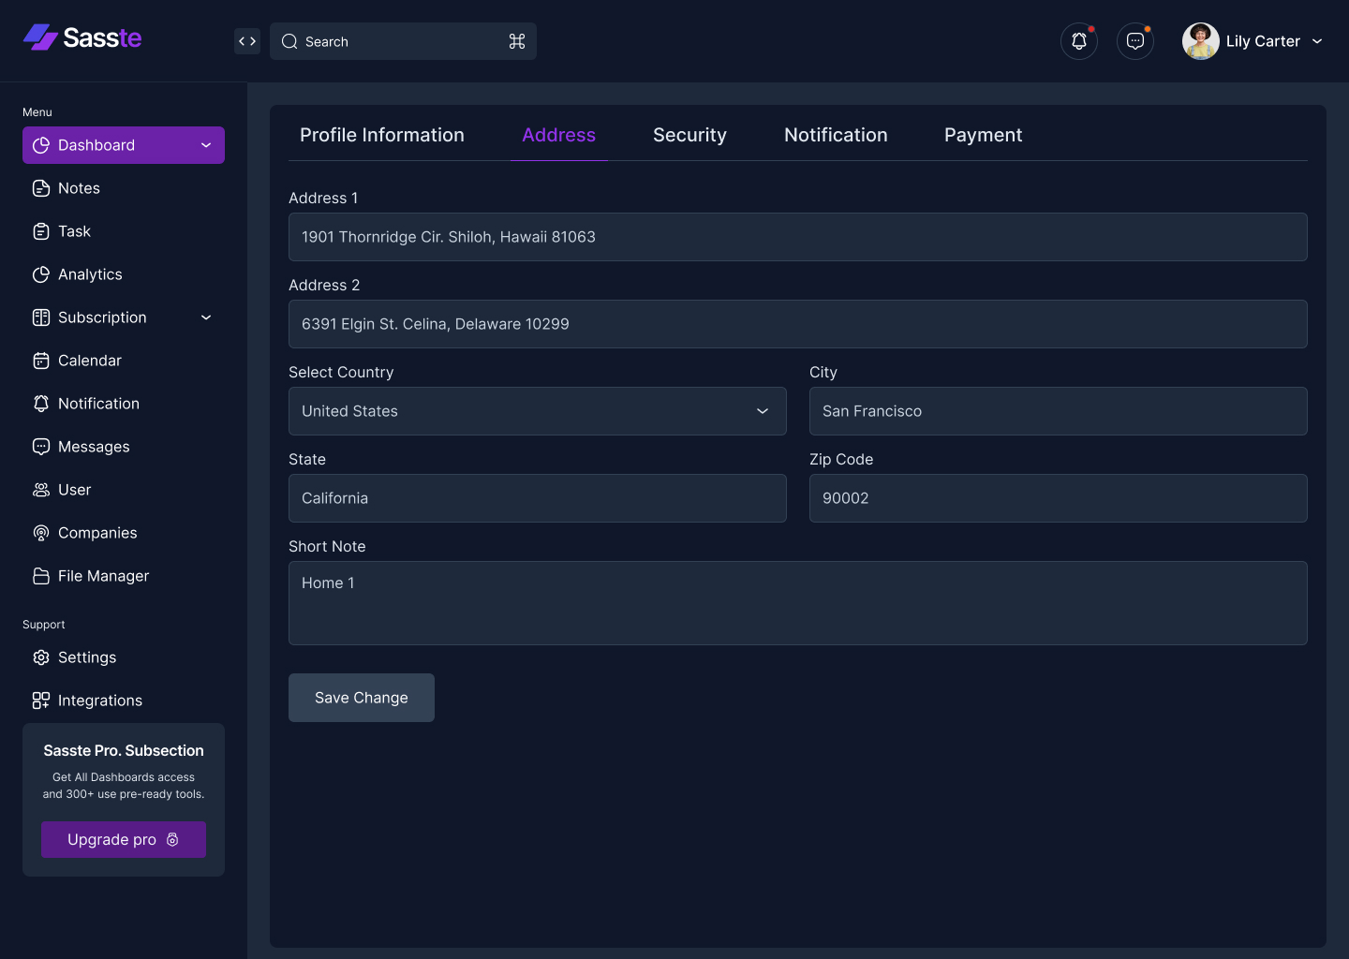
Task: Click the Zip Code input field
Action: click(1058, 498)
